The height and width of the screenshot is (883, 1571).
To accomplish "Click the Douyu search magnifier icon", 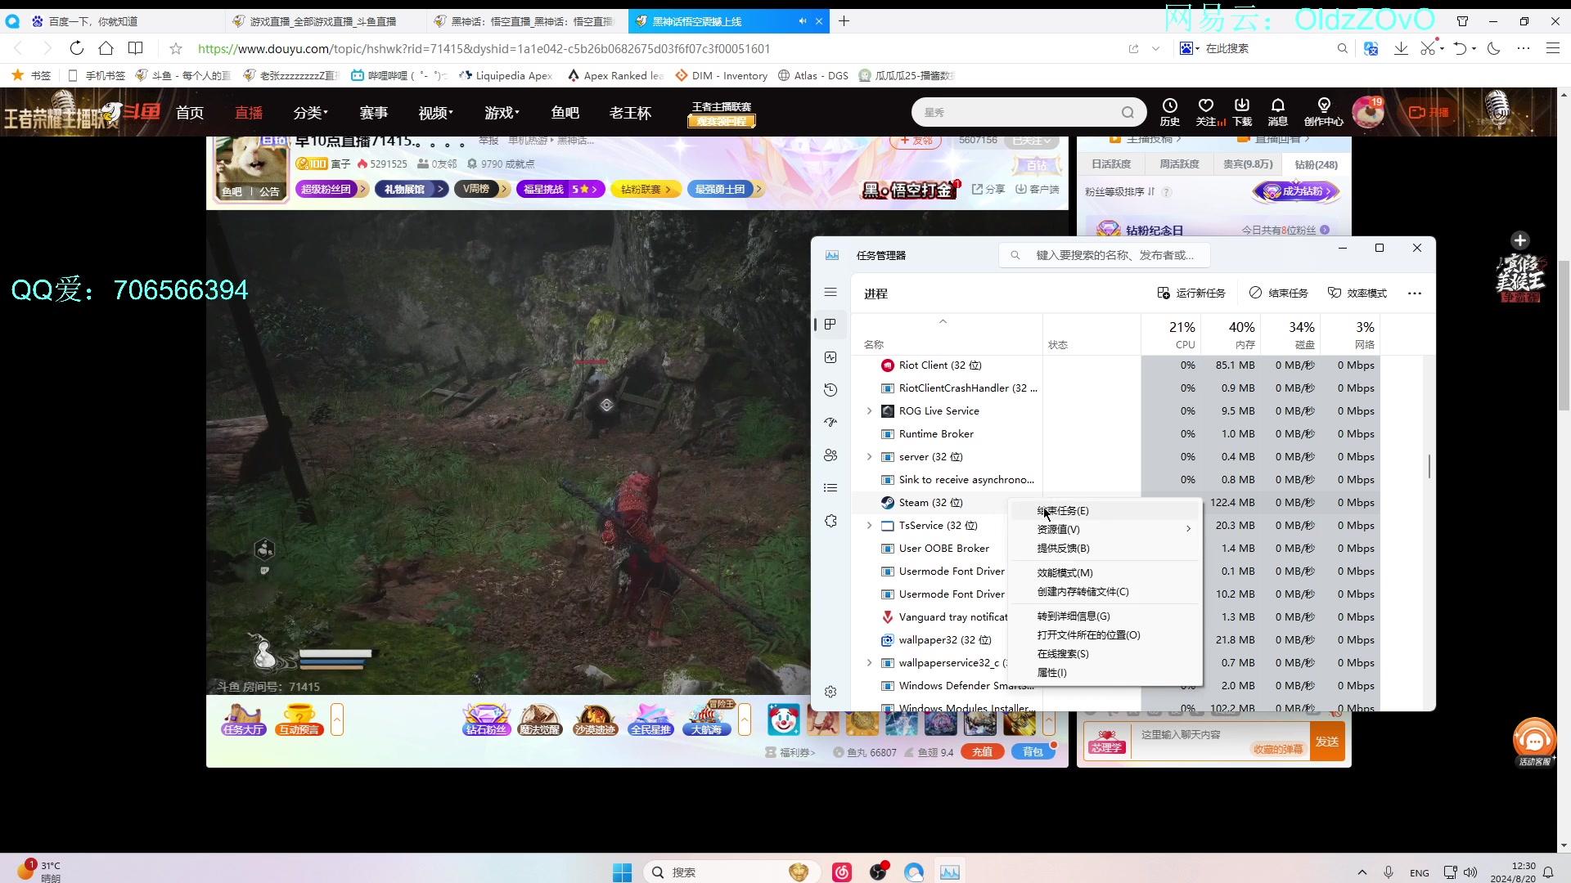I will point(1128,113).
